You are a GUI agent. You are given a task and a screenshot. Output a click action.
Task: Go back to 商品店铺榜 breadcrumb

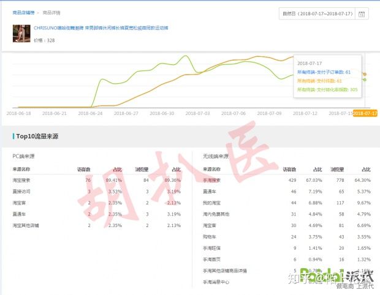[23, 13]
